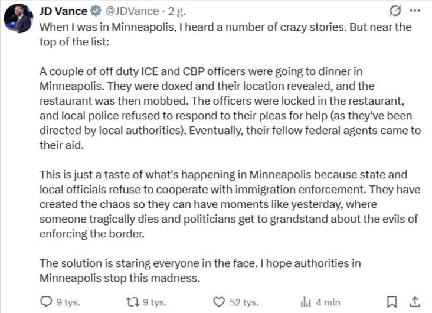Viewport: 432px width, 313px height.
Task: Click the share upload arrow icon
Action: point(414,302)
